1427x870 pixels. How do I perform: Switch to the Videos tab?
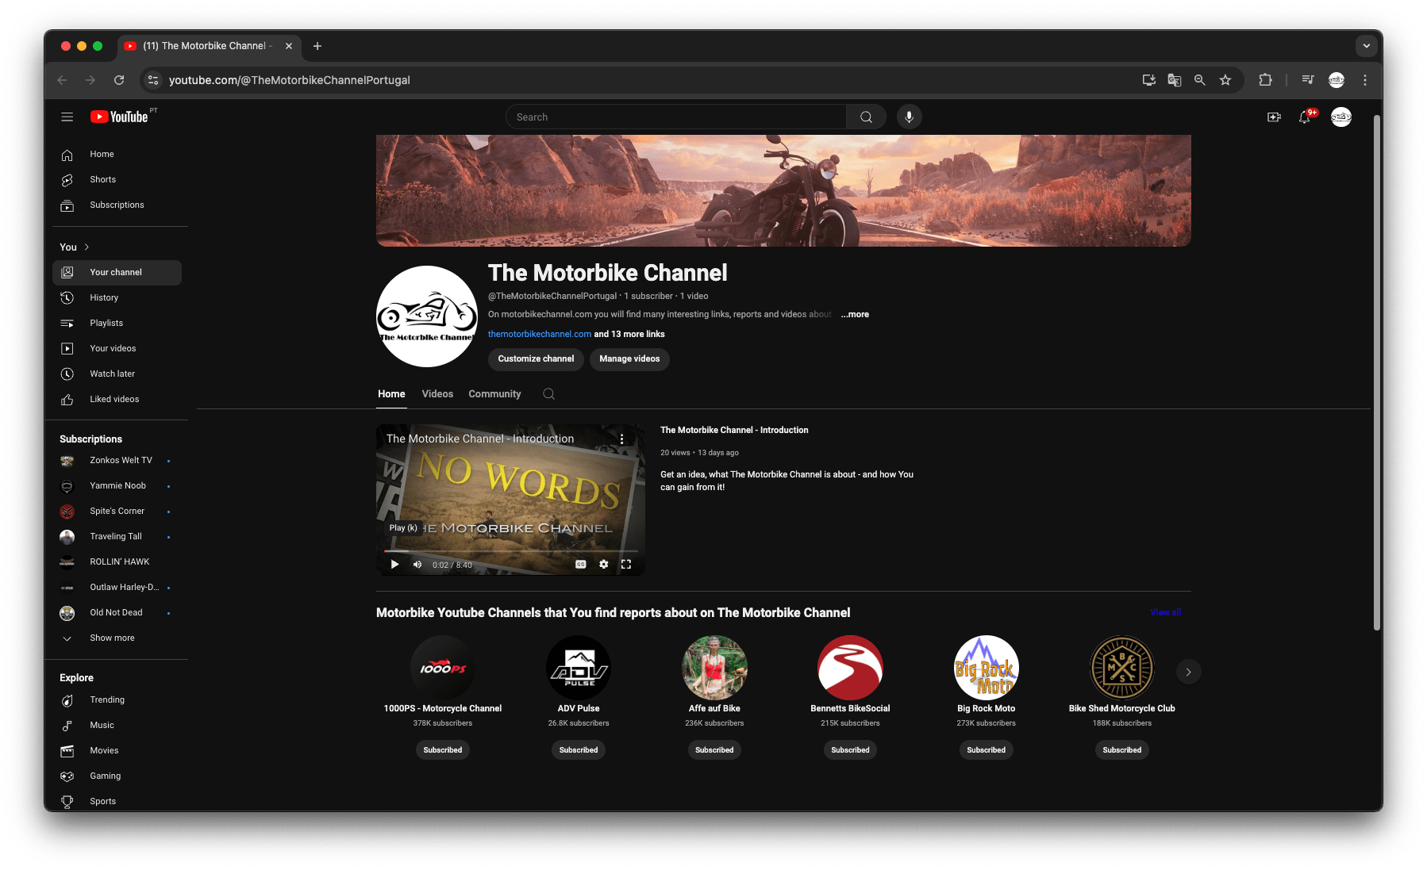tap(437, 394)
